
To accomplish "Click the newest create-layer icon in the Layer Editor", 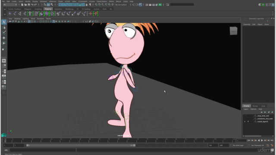I will click(272, 112).
